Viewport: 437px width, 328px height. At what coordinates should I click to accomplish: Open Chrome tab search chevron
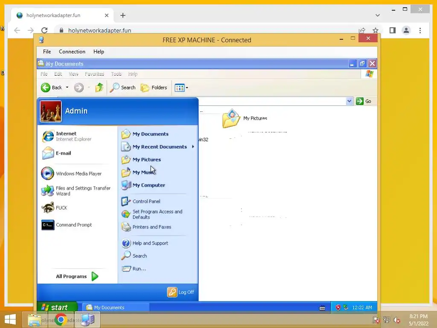point(378,15)
